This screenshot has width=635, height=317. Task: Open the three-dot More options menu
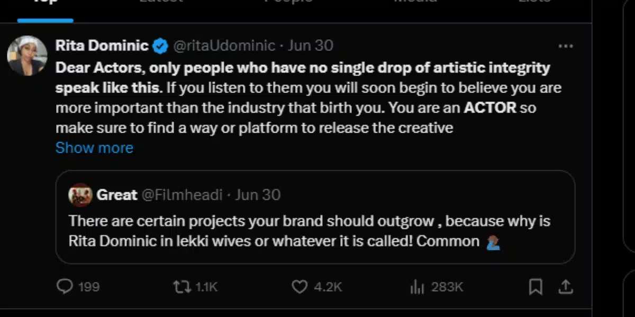[566, 46]
